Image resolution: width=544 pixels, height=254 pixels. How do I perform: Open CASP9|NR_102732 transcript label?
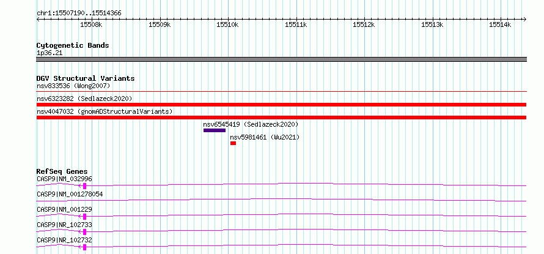point(64,240)
